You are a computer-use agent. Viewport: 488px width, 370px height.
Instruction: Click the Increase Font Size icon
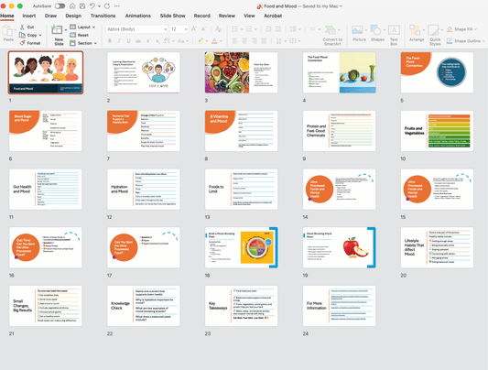[x=194, y=29]
